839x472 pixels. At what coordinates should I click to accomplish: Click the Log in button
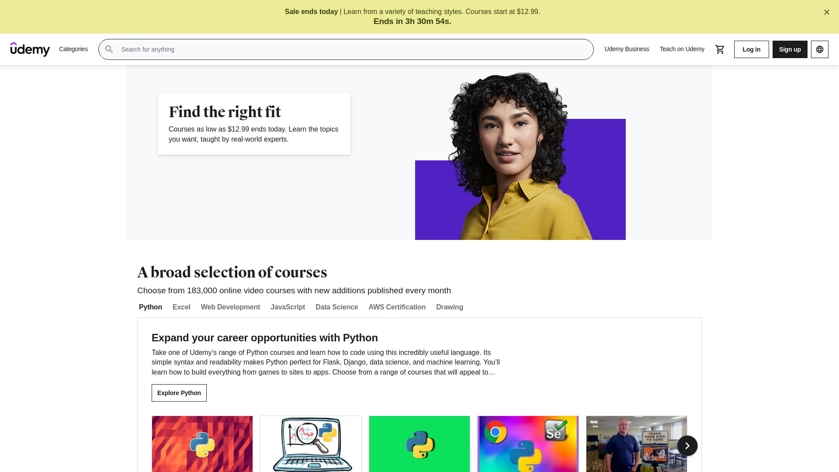[751, 49]
